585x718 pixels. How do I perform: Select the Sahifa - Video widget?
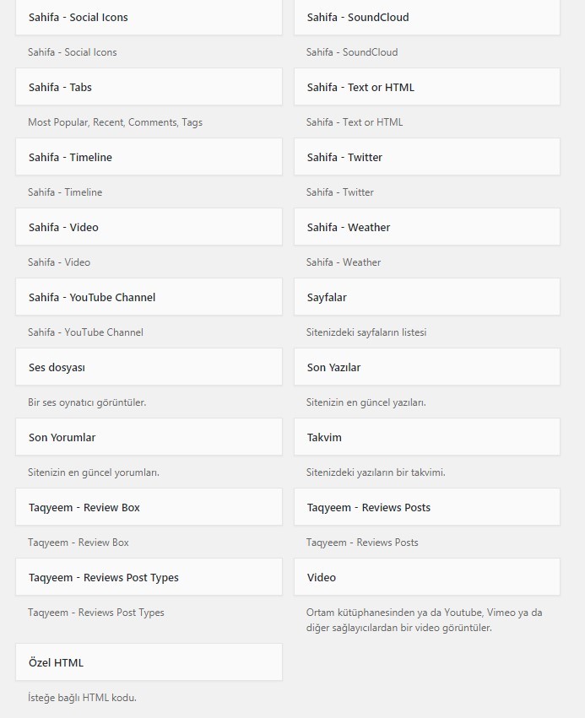pos(149,227)
